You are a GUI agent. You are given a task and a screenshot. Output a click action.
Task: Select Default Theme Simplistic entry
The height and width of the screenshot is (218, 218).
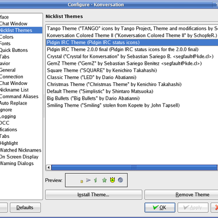tap(132, 91)
